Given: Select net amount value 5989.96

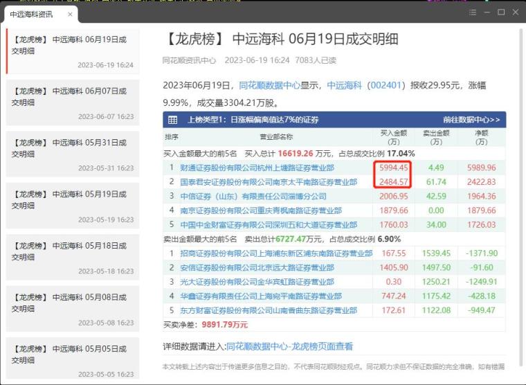Looking at the screenshot, I should point(482,168).
